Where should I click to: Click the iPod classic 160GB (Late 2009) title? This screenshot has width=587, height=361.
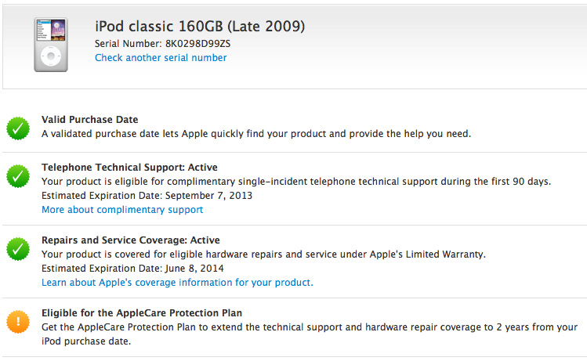coord(200,26)
